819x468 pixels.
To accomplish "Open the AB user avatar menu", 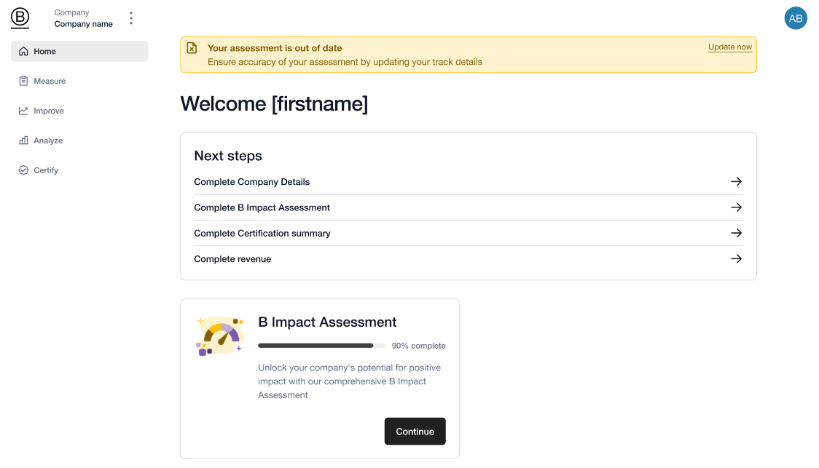I will (796, 18).
